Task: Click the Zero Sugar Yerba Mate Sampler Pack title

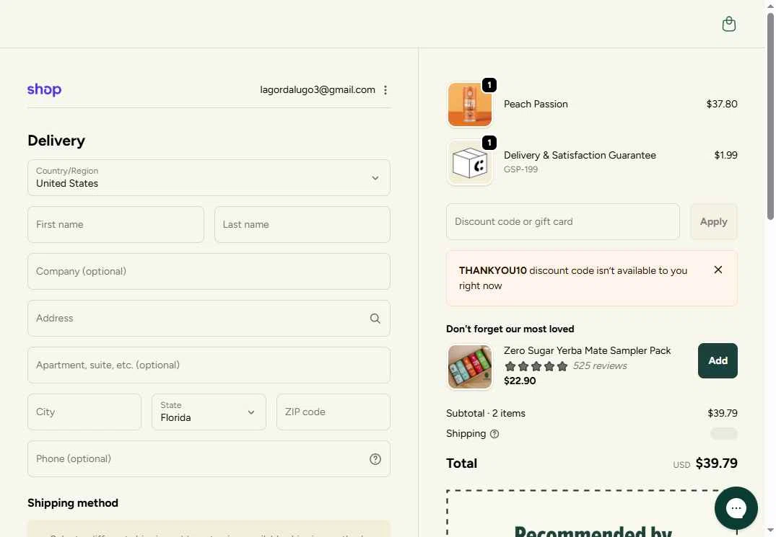Action: pos(587,350)
